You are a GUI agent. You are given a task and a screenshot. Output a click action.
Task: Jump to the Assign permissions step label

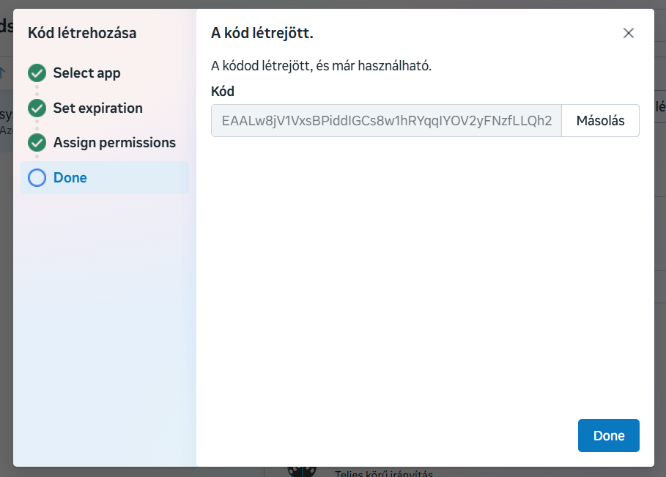114,143
